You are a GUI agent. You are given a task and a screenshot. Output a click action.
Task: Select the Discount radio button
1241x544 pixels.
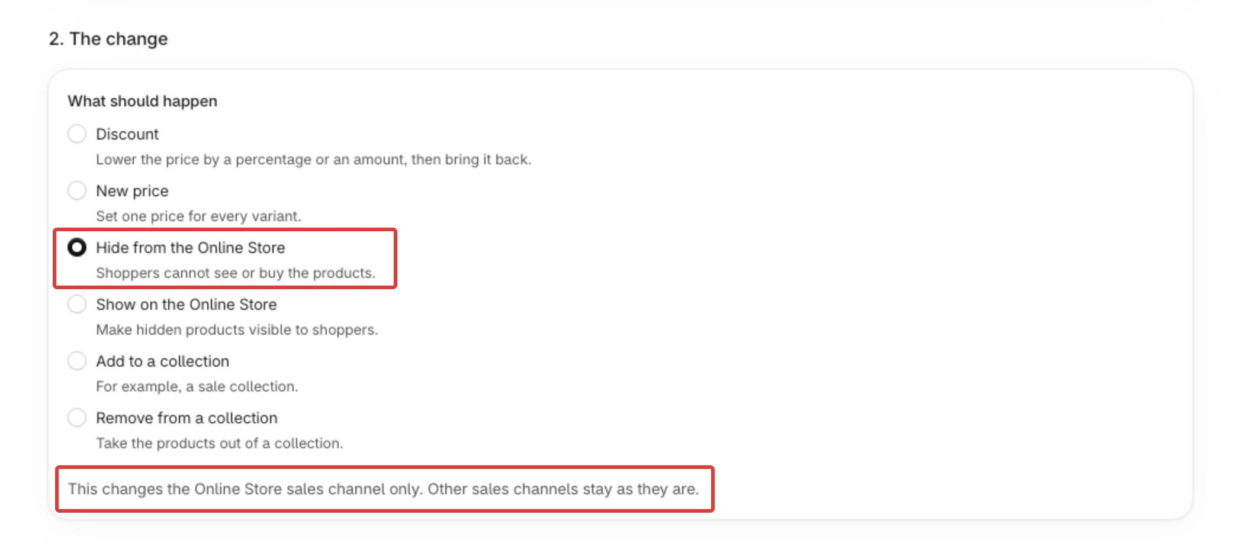(77, 134)
